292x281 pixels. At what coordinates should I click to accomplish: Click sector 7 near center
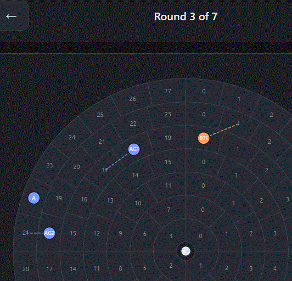click(169, 210)
